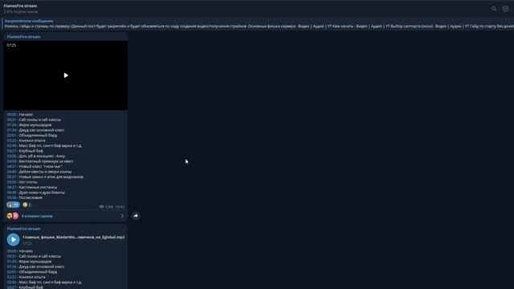The height and width of the screenshot is (289, 514).
Task: Jump to 01:24 Фарм муншардов in audio post
Action: click(x=11, y=262)
